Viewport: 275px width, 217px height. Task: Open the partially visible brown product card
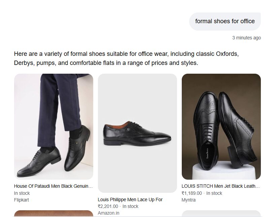tap(54, 214)
